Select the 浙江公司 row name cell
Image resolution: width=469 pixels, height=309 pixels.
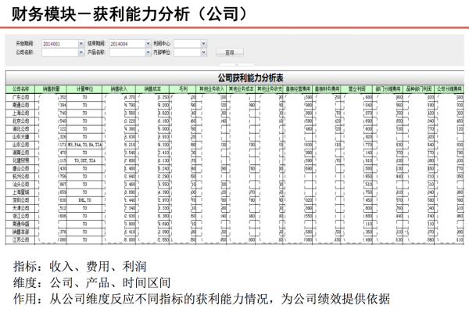(20, 216)
